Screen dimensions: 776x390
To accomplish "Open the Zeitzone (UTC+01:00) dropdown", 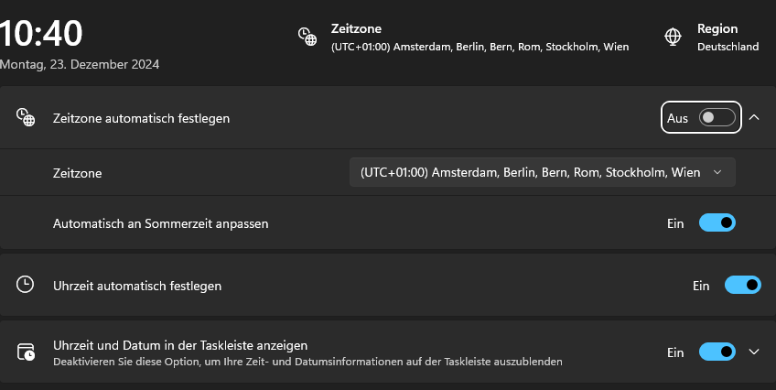I will pos(542,172).
